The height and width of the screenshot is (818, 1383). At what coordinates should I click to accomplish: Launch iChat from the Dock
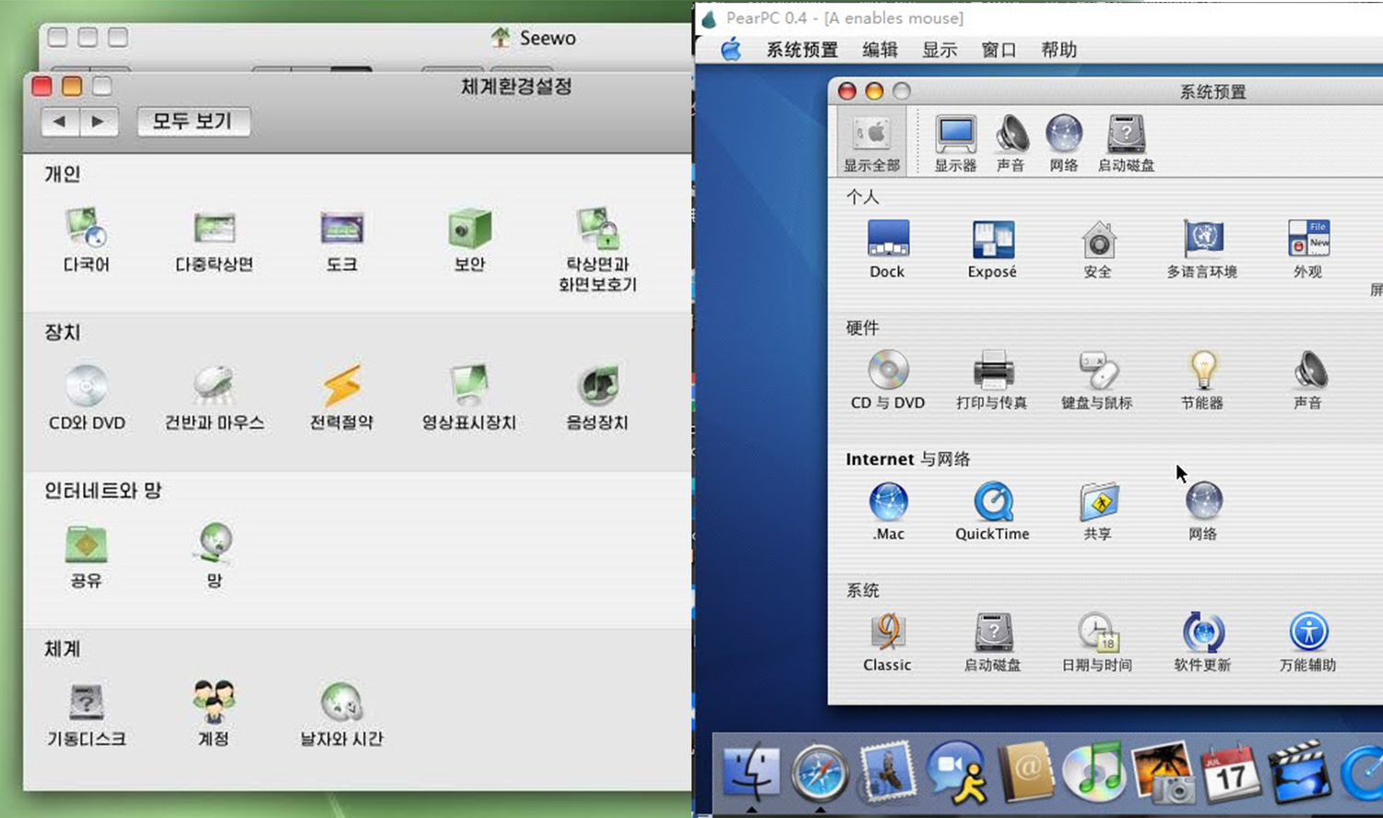pyautogui.click(x=957, y=772)
